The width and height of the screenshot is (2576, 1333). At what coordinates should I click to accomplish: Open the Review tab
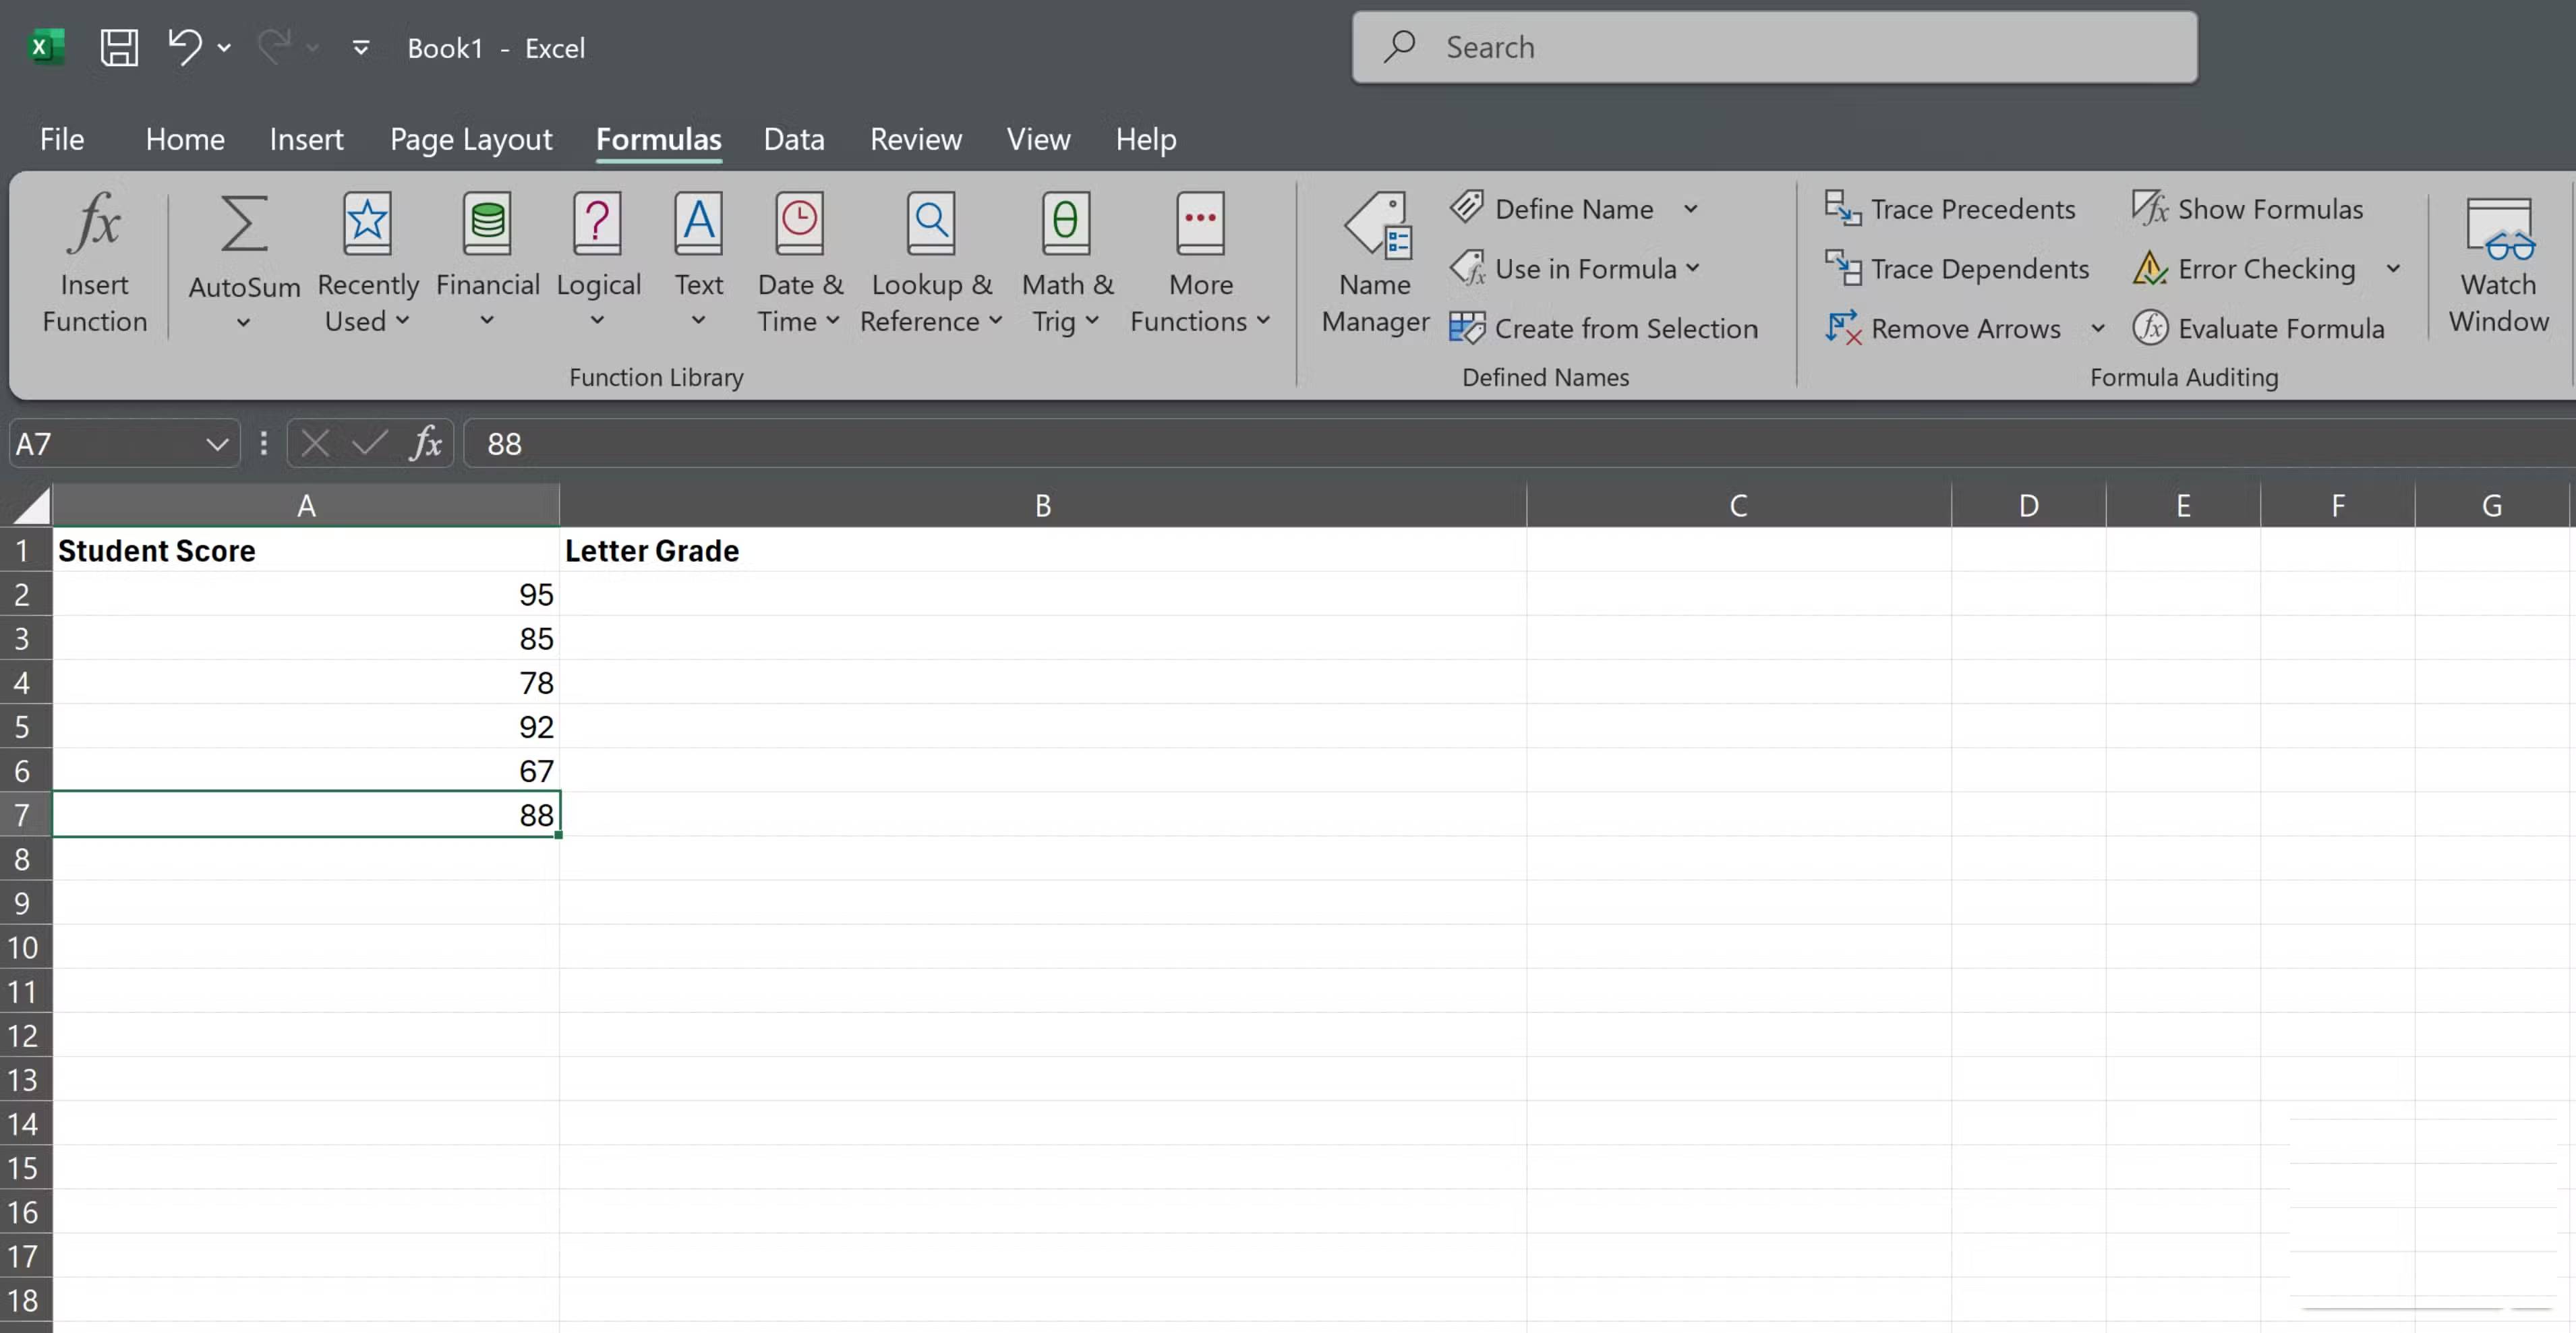(x=915, y=139)
